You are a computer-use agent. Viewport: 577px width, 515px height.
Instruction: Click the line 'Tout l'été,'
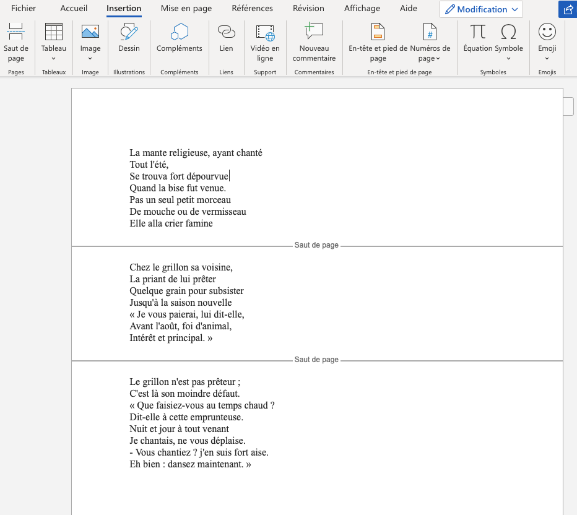tap(149, 165)
